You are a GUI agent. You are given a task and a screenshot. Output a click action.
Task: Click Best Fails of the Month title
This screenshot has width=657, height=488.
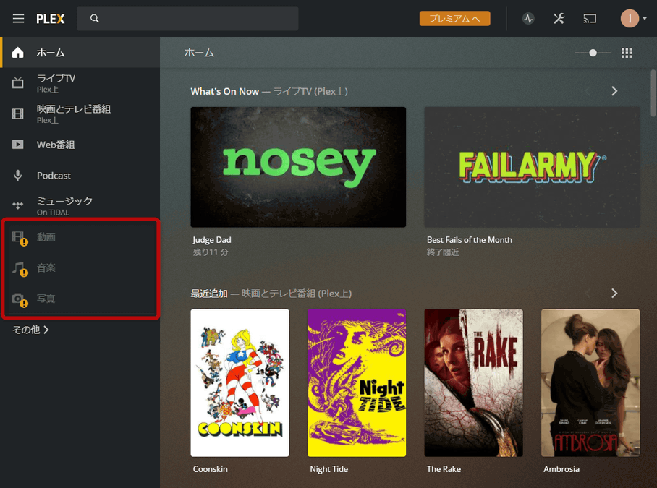(x=470, y=240)
